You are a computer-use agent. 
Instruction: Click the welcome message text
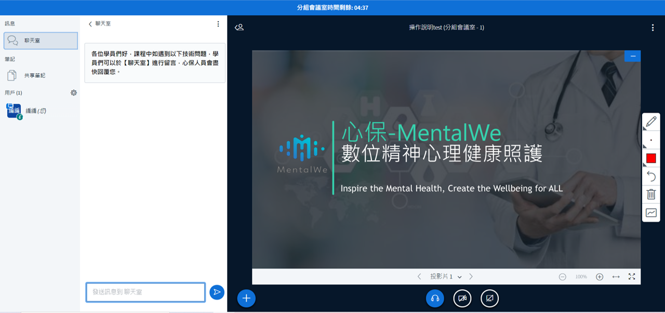click(x=155, y=63)
